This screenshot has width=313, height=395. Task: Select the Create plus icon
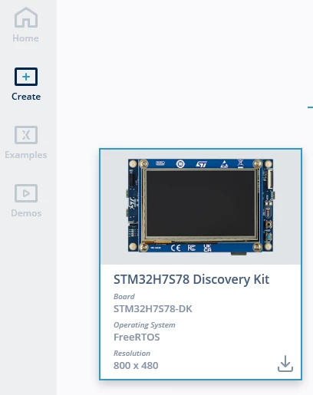(x=26, y=77)
